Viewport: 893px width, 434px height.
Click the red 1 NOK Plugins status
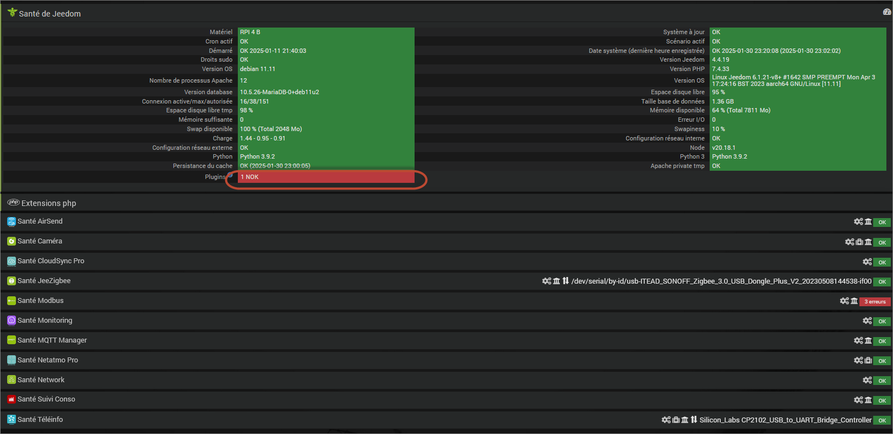[x=326, y=177]
